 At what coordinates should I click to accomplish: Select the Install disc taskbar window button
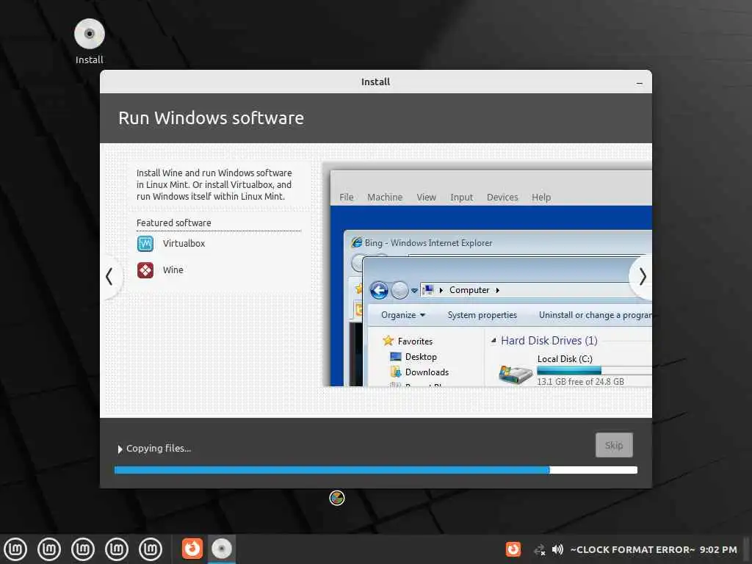coord(222,549)
